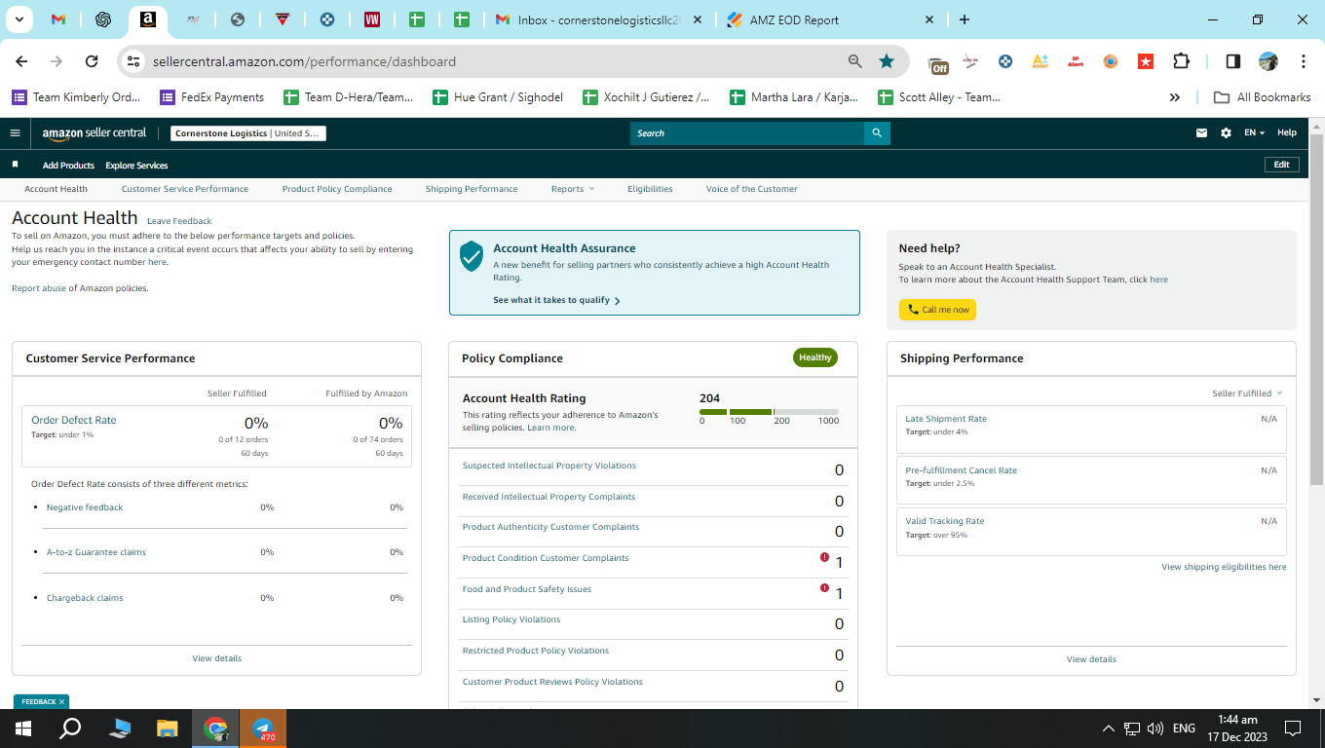This screenshot has height=748, width=1325.
Task: Open Product Policy Compliance tab
Action: click(337, 189)
